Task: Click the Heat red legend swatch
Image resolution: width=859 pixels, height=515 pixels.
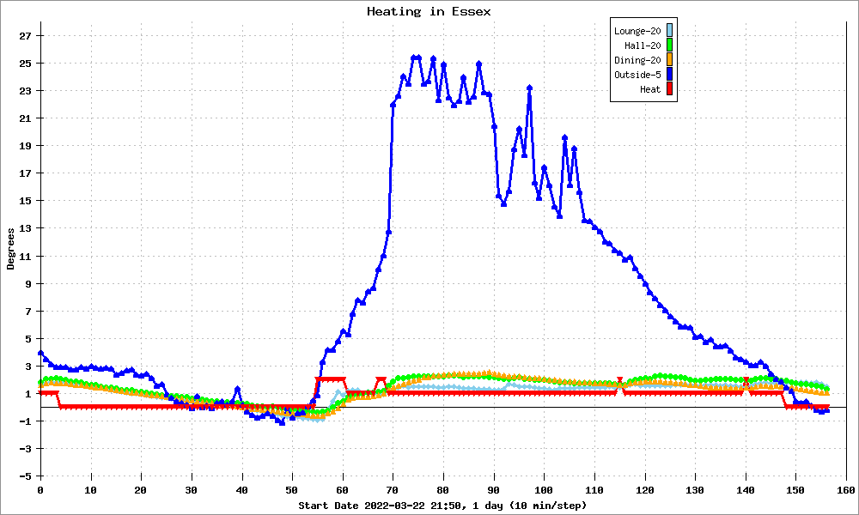Action: click(669, 89)
